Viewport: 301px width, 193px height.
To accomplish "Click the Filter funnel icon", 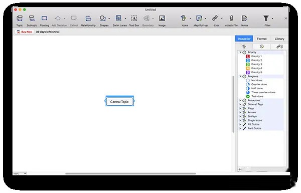I will click(x=266, y=19).
